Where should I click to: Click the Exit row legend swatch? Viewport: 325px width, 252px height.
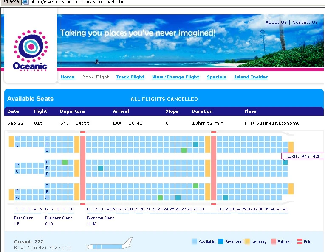click(274, 241)
